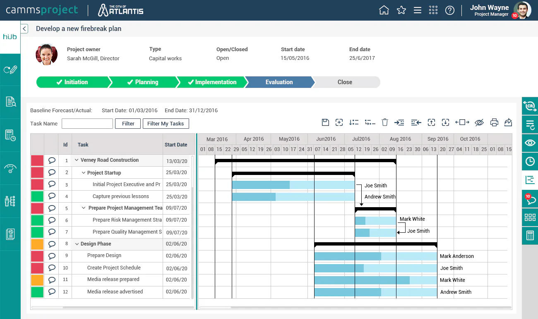The width and height of the screenshot is (538, 319).
Task: Toggle the eye icon in the right sidebar
Action: 530,143
